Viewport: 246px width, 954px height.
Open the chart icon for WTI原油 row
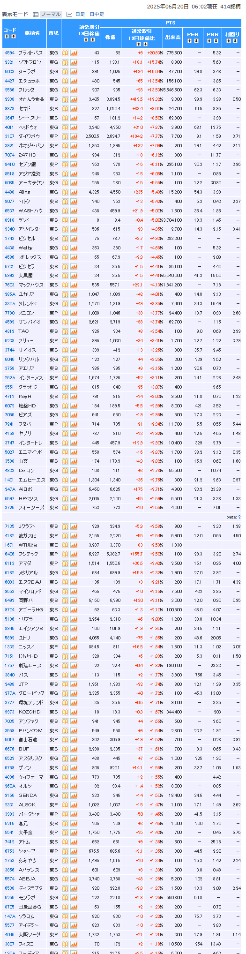(74, 545)
